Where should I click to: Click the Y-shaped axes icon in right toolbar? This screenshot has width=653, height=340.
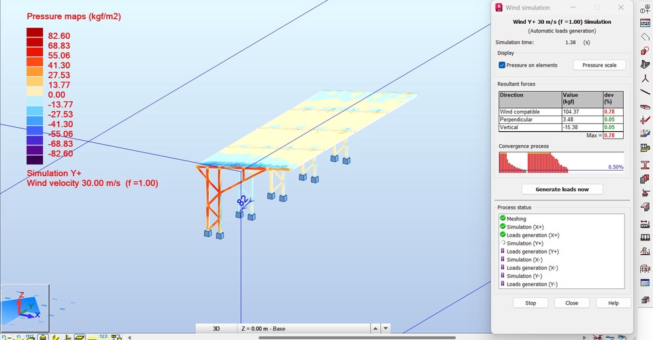coord(645,80)
